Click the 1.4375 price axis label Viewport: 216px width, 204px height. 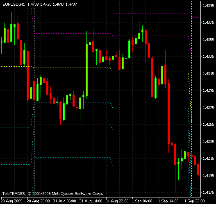(x=209, y=23)
